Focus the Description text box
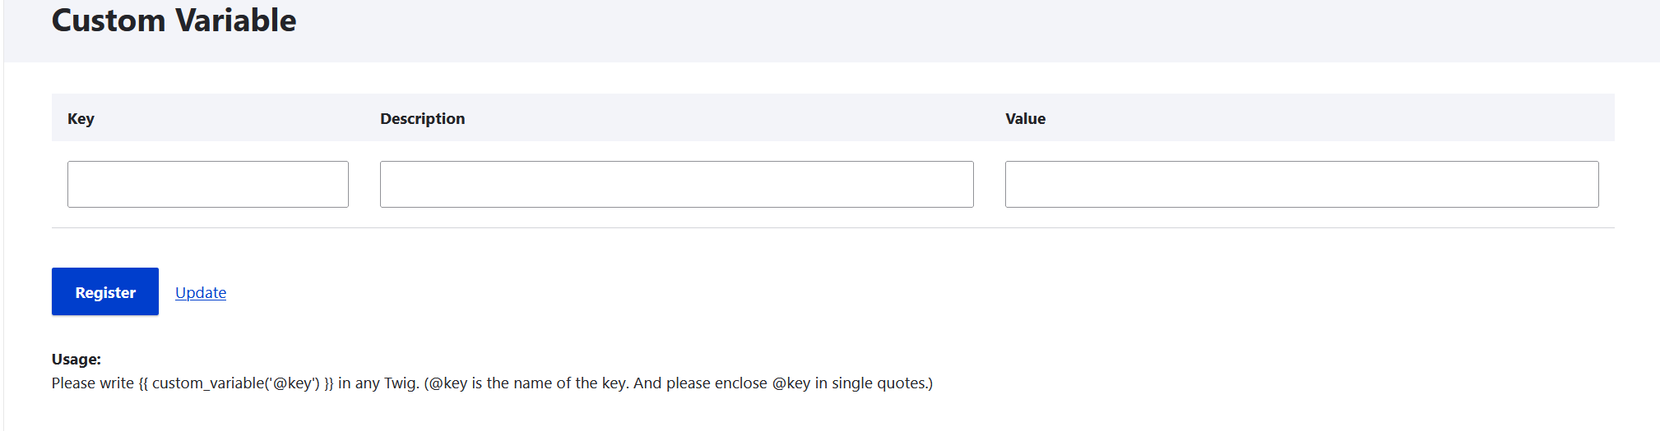Screen dimensions: 1660x431 [676, 184]
